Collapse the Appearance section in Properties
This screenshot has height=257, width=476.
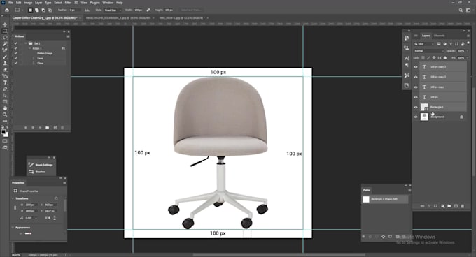pos(13,228)
